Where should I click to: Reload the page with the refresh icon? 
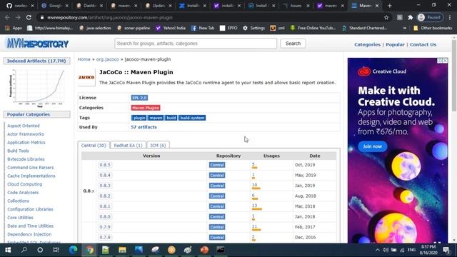[29, 17]
